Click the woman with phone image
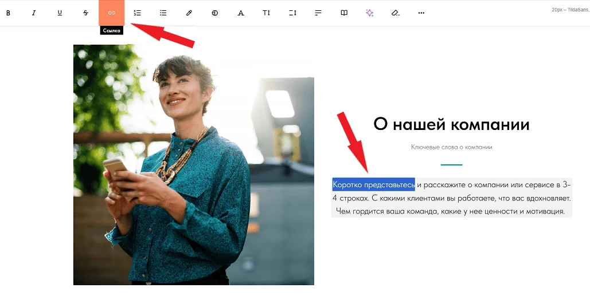Viewport: 590px width, 300px height. coord(193,164)
